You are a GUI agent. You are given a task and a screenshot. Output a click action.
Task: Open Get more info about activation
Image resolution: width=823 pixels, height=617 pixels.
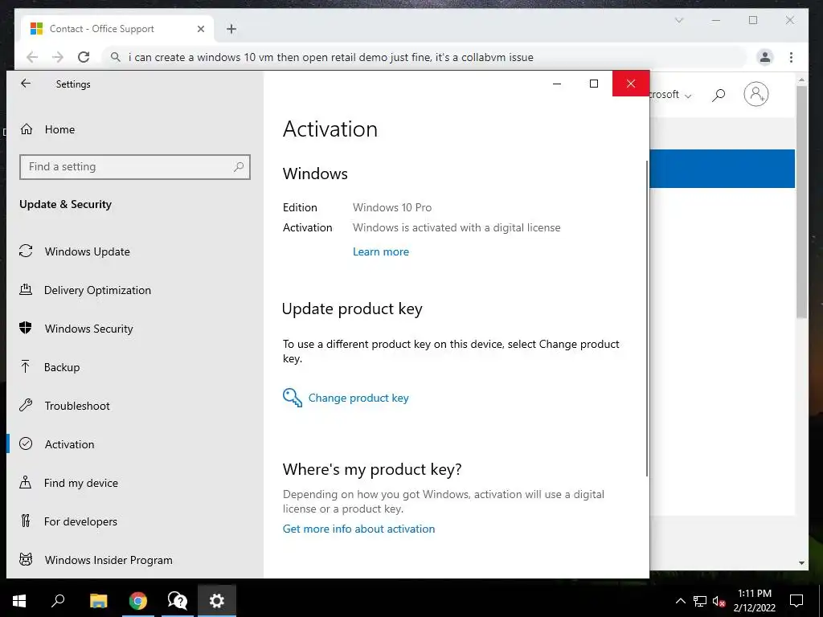tap(358, 529)
